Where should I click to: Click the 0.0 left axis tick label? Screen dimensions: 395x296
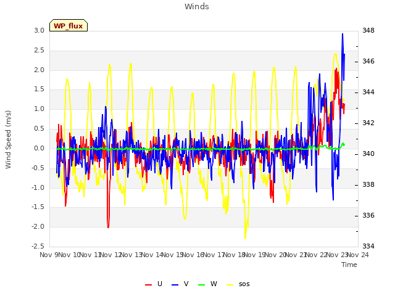(x=39, y=148)
